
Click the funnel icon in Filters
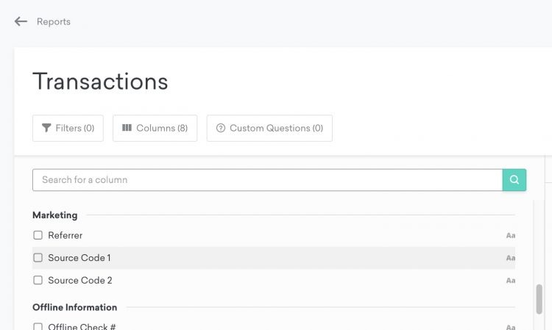coord(47,128)
